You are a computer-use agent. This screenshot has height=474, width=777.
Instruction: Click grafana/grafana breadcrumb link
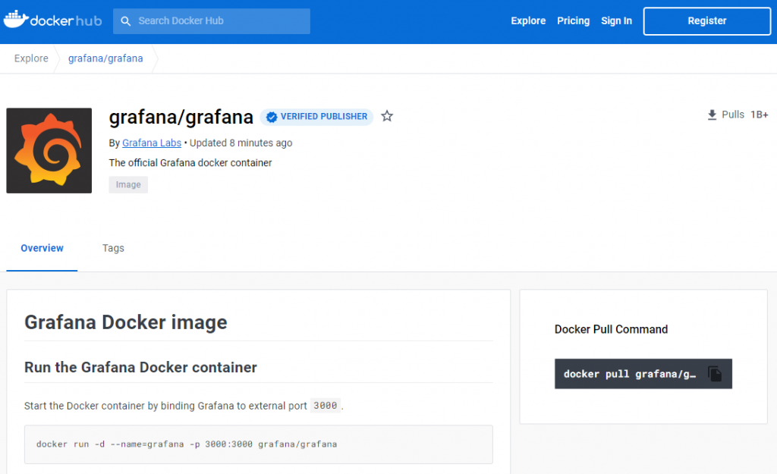tap(105, 58)
